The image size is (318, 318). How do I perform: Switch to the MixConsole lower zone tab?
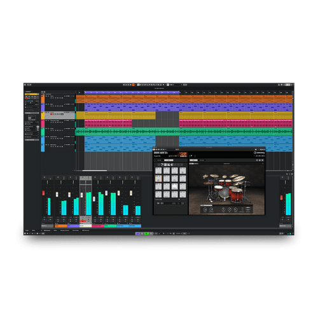tap(47, 230)
